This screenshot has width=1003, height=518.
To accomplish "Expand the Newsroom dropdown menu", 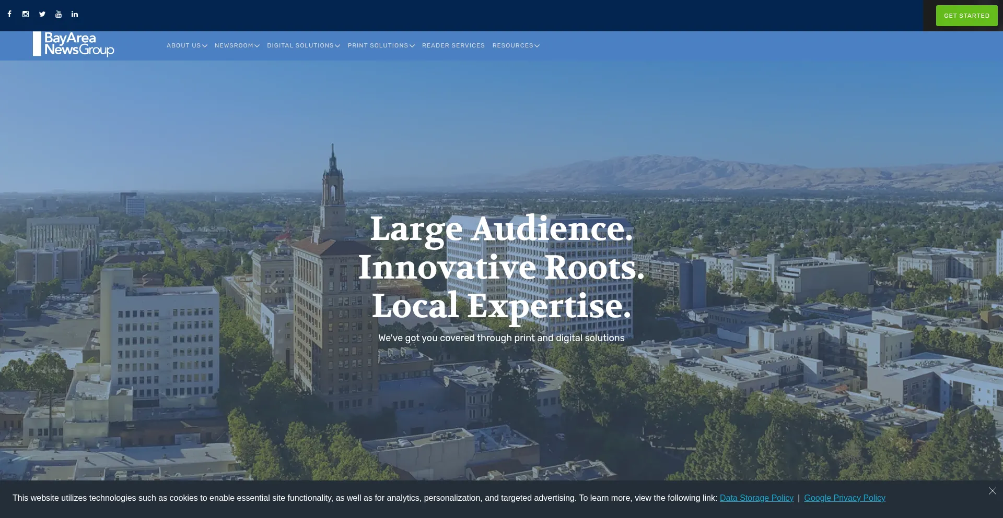I will (237, 46).
